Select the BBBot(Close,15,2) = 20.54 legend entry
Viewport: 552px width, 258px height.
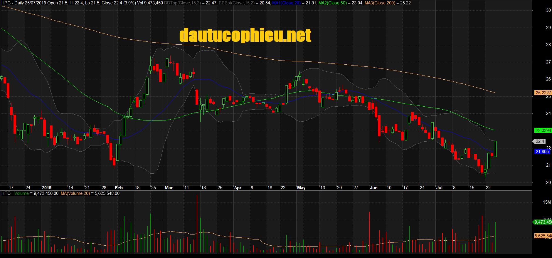point(244,3)
